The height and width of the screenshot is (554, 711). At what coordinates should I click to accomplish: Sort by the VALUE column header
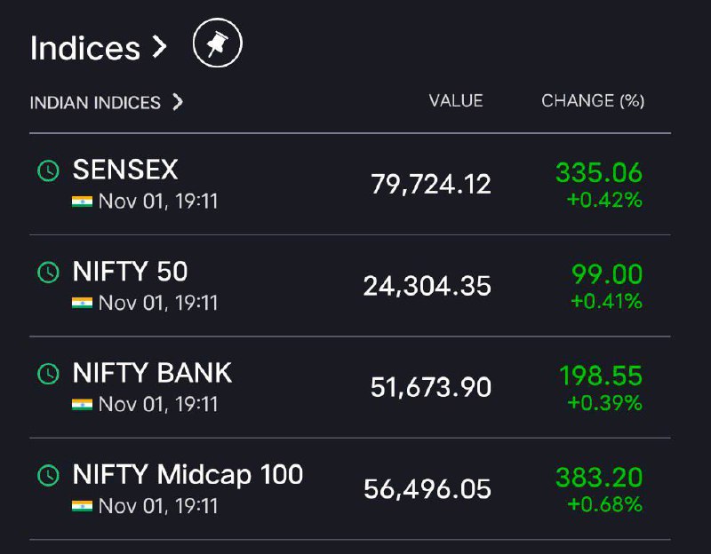click(x=456, y=100)
